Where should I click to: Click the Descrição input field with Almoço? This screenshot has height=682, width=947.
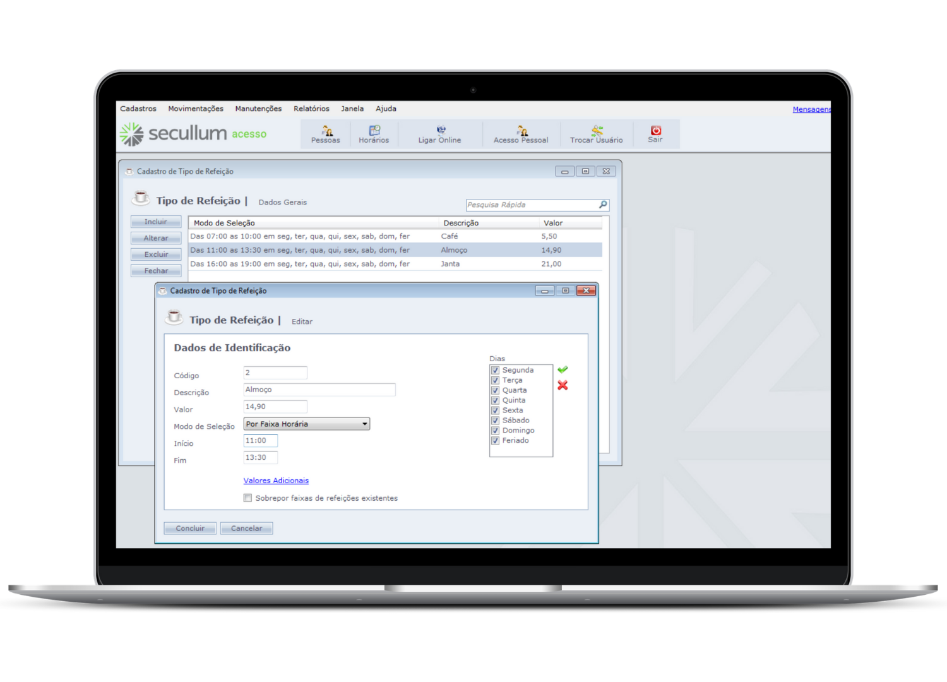tap(319, 390)
